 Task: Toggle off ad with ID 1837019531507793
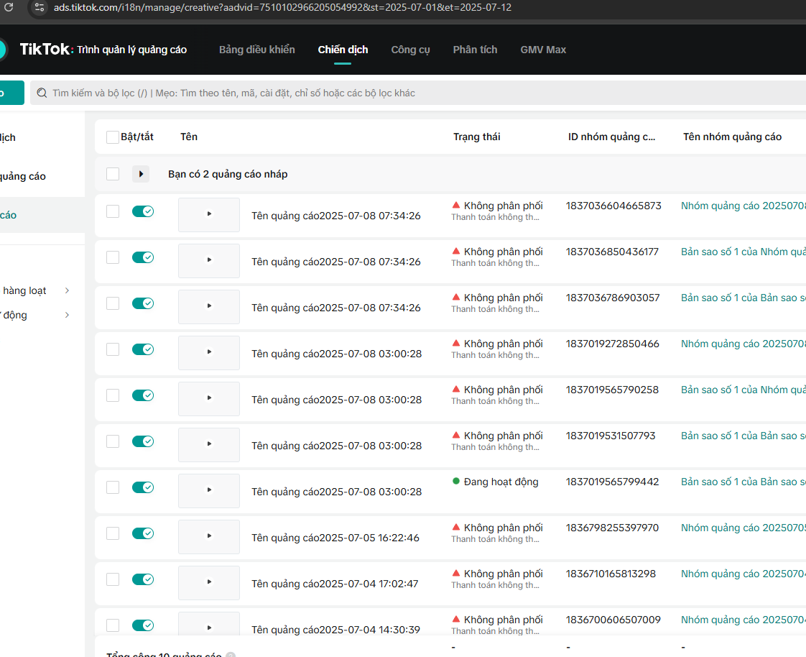(x=143, y=441)
